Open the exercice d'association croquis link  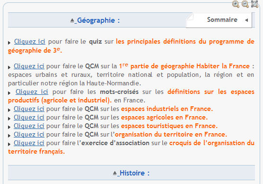(x=29, y=143)
